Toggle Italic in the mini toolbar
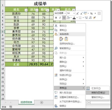Screen dimensions: 112x110 coord(60,18)
